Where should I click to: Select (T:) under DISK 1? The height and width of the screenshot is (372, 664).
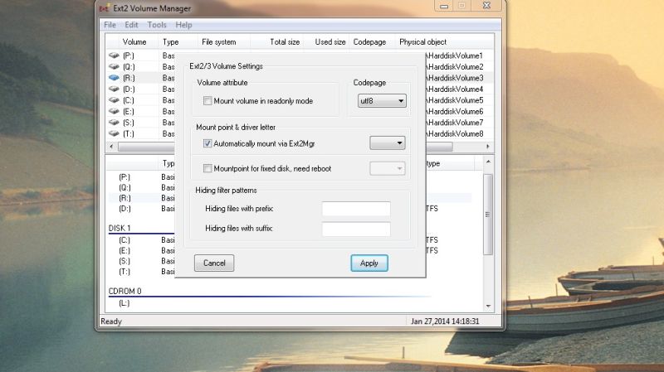coord(124,272)
